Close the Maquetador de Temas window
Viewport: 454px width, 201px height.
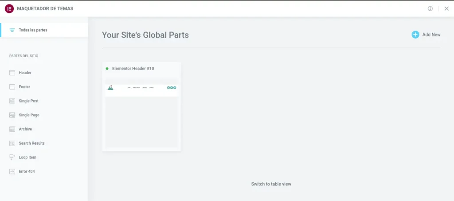pyautogui.click(x=446, y=8)
